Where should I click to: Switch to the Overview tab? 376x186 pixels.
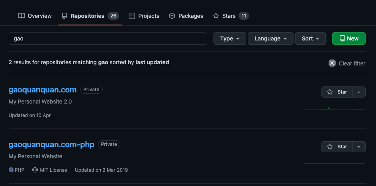tap(35, 16)
